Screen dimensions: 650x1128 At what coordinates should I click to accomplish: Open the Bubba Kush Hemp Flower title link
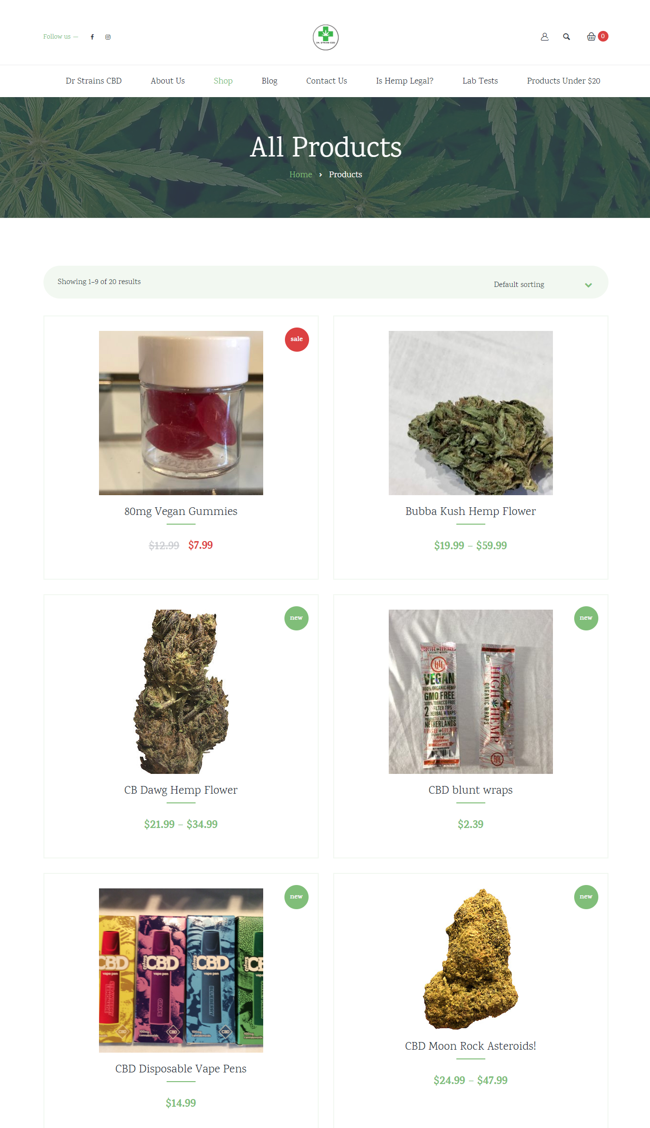471,511
